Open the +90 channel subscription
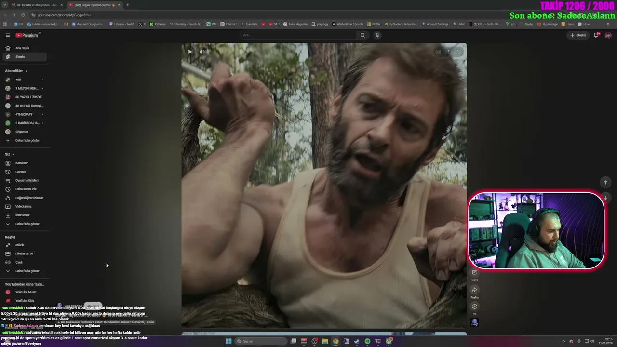The image size is (617, 347). pos(24,80)
